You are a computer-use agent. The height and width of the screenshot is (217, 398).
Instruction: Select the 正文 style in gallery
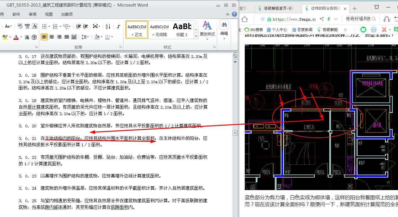click(137, 30)
